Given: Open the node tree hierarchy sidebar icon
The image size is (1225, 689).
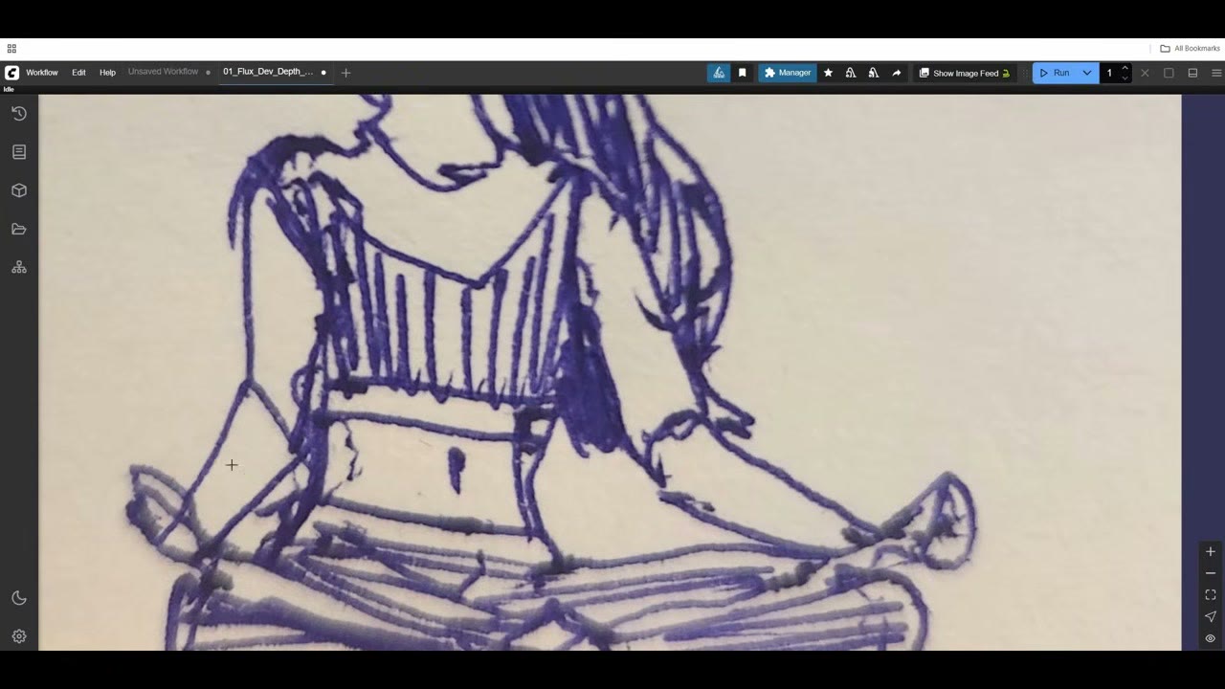Looking at the screenshot, I should (19, 268).
